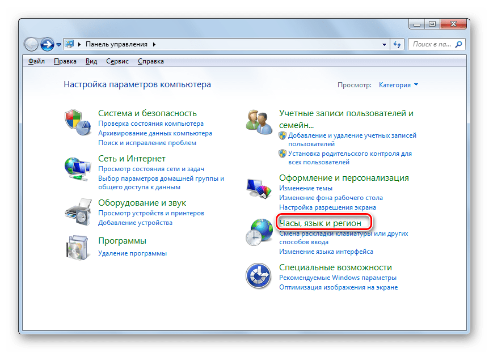Open the Ease of Access icon

258,276
